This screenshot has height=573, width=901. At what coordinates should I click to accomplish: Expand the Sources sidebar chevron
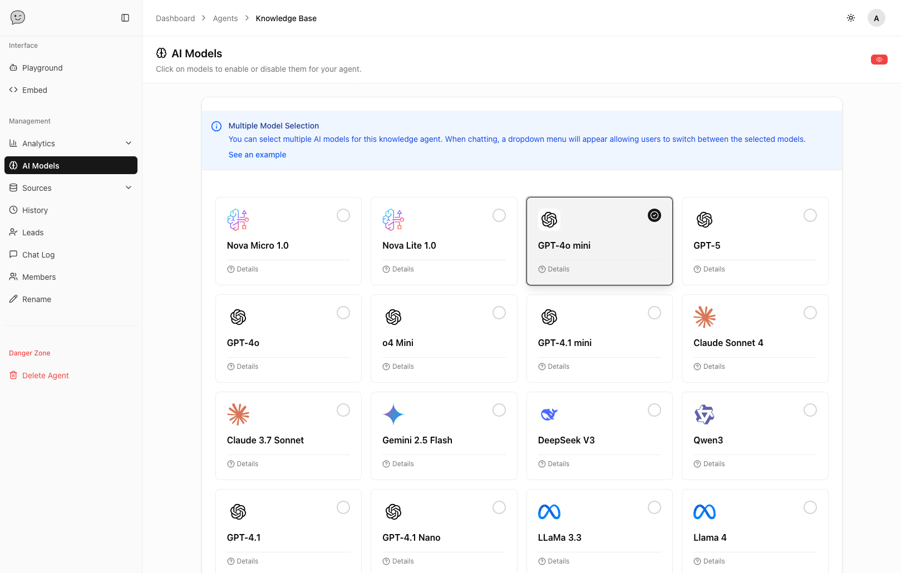(129, 187)
